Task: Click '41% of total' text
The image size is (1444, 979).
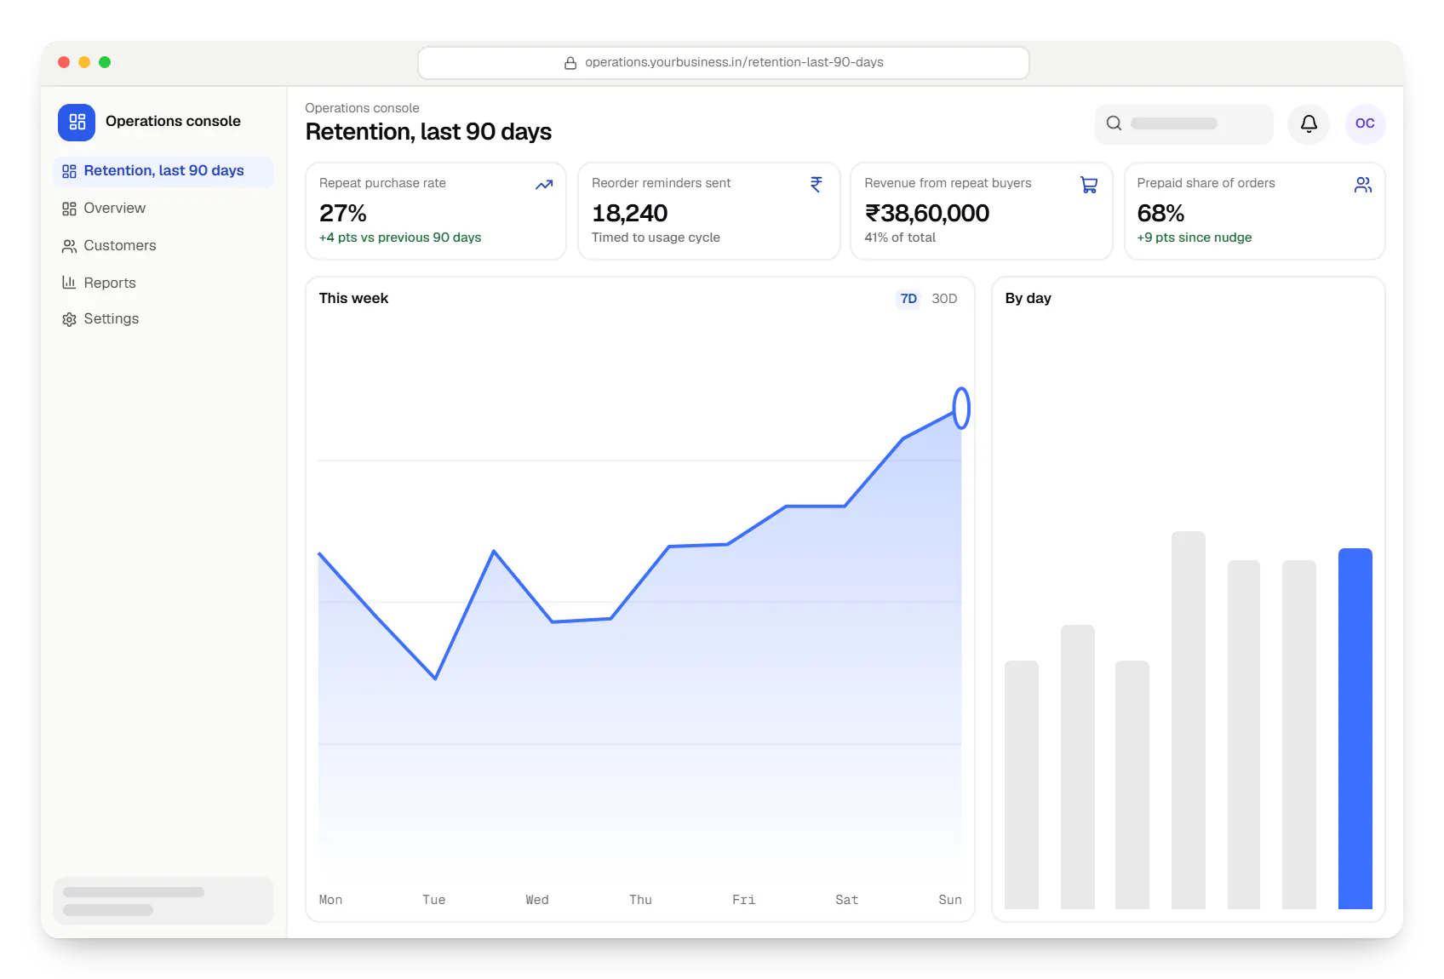Action: tap(900, 238)
